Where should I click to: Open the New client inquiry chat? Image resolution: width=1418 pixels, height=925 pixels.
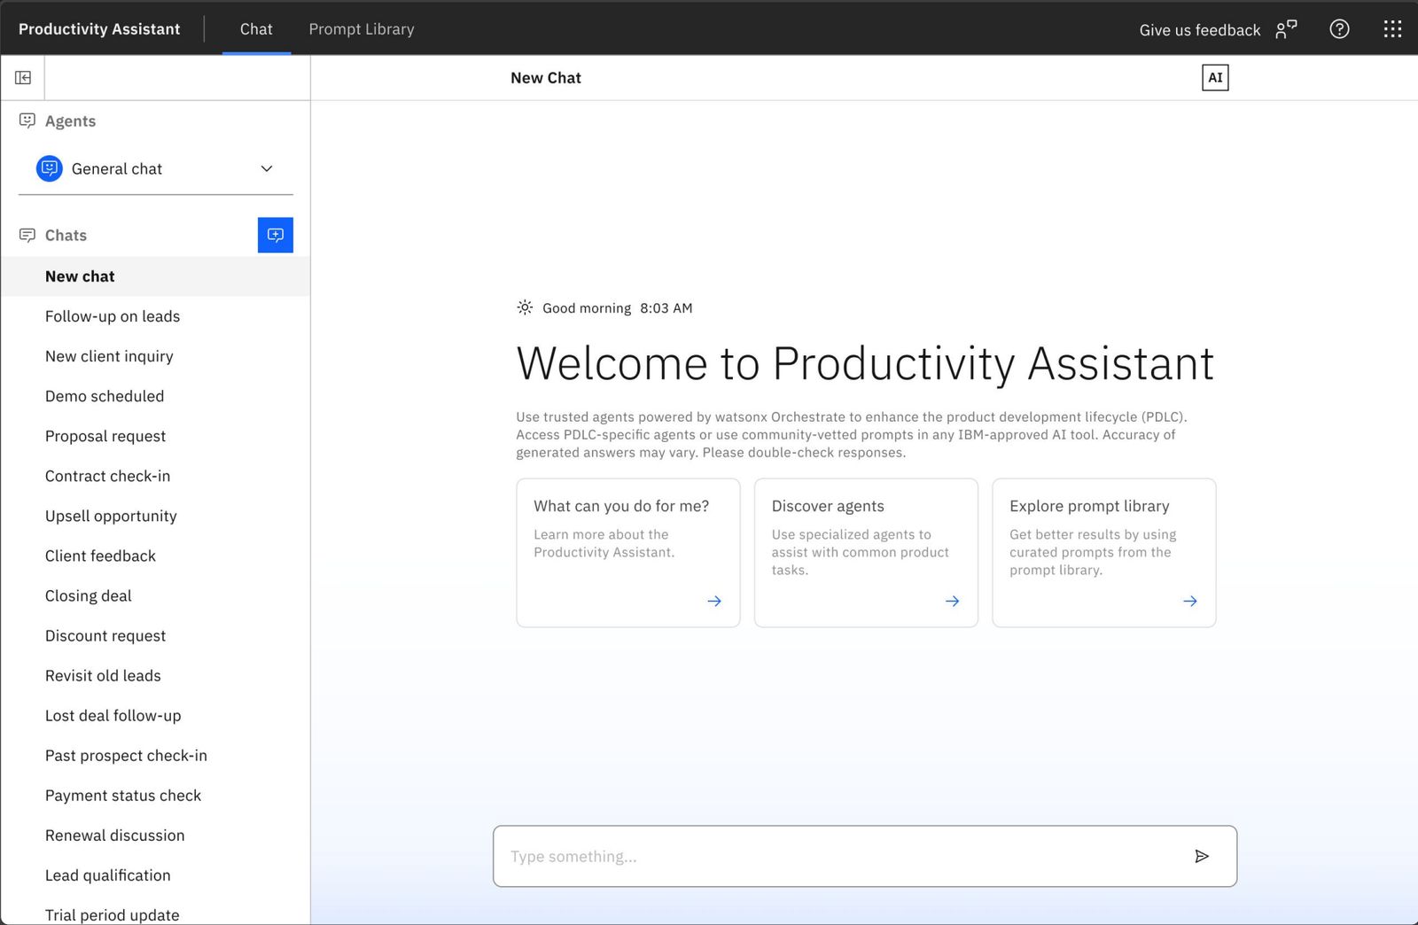point(155,356)
